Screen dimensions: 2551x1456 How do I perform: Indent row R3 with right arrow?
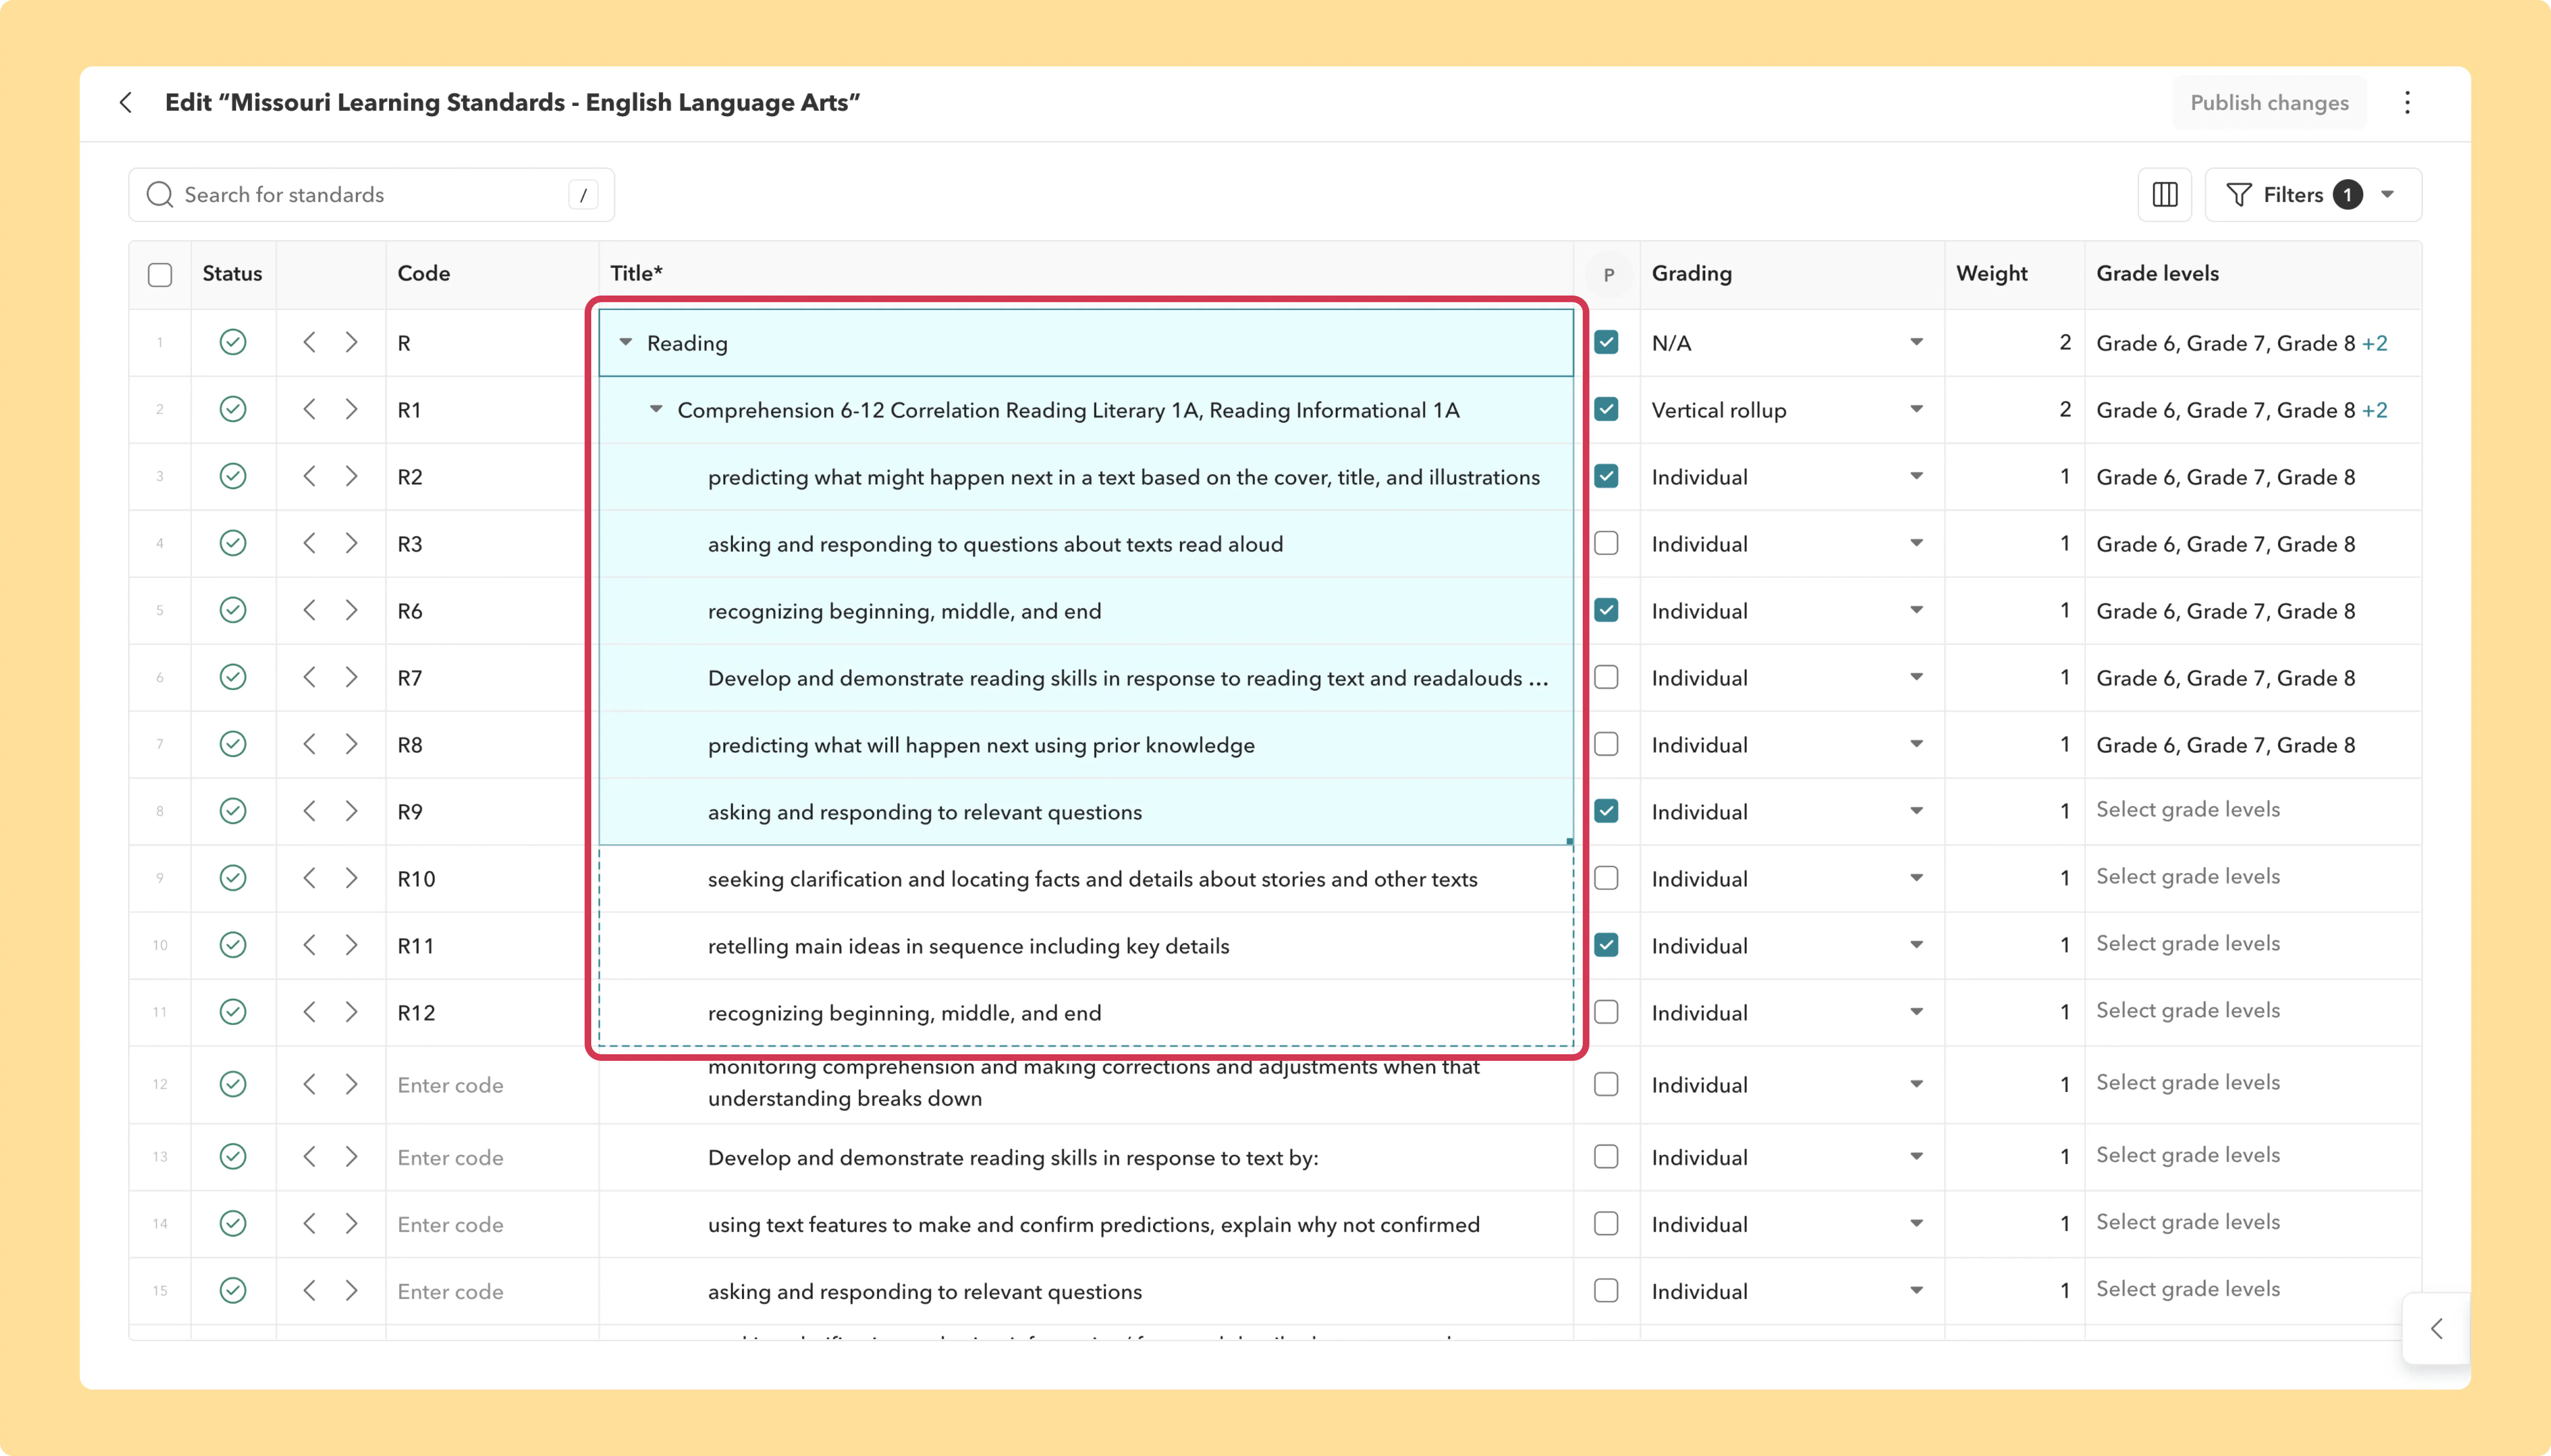(x=351, y=543)
